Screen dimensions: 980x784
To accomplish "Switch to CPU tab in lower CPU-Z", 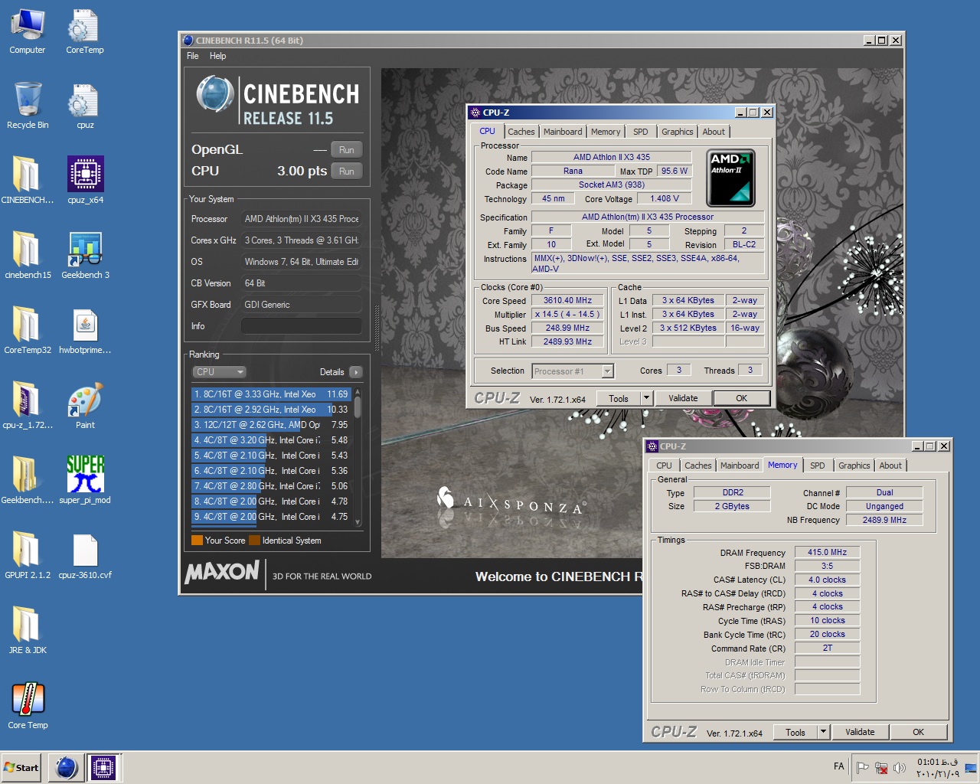I will pyautogui.click(x=664, y=465).
